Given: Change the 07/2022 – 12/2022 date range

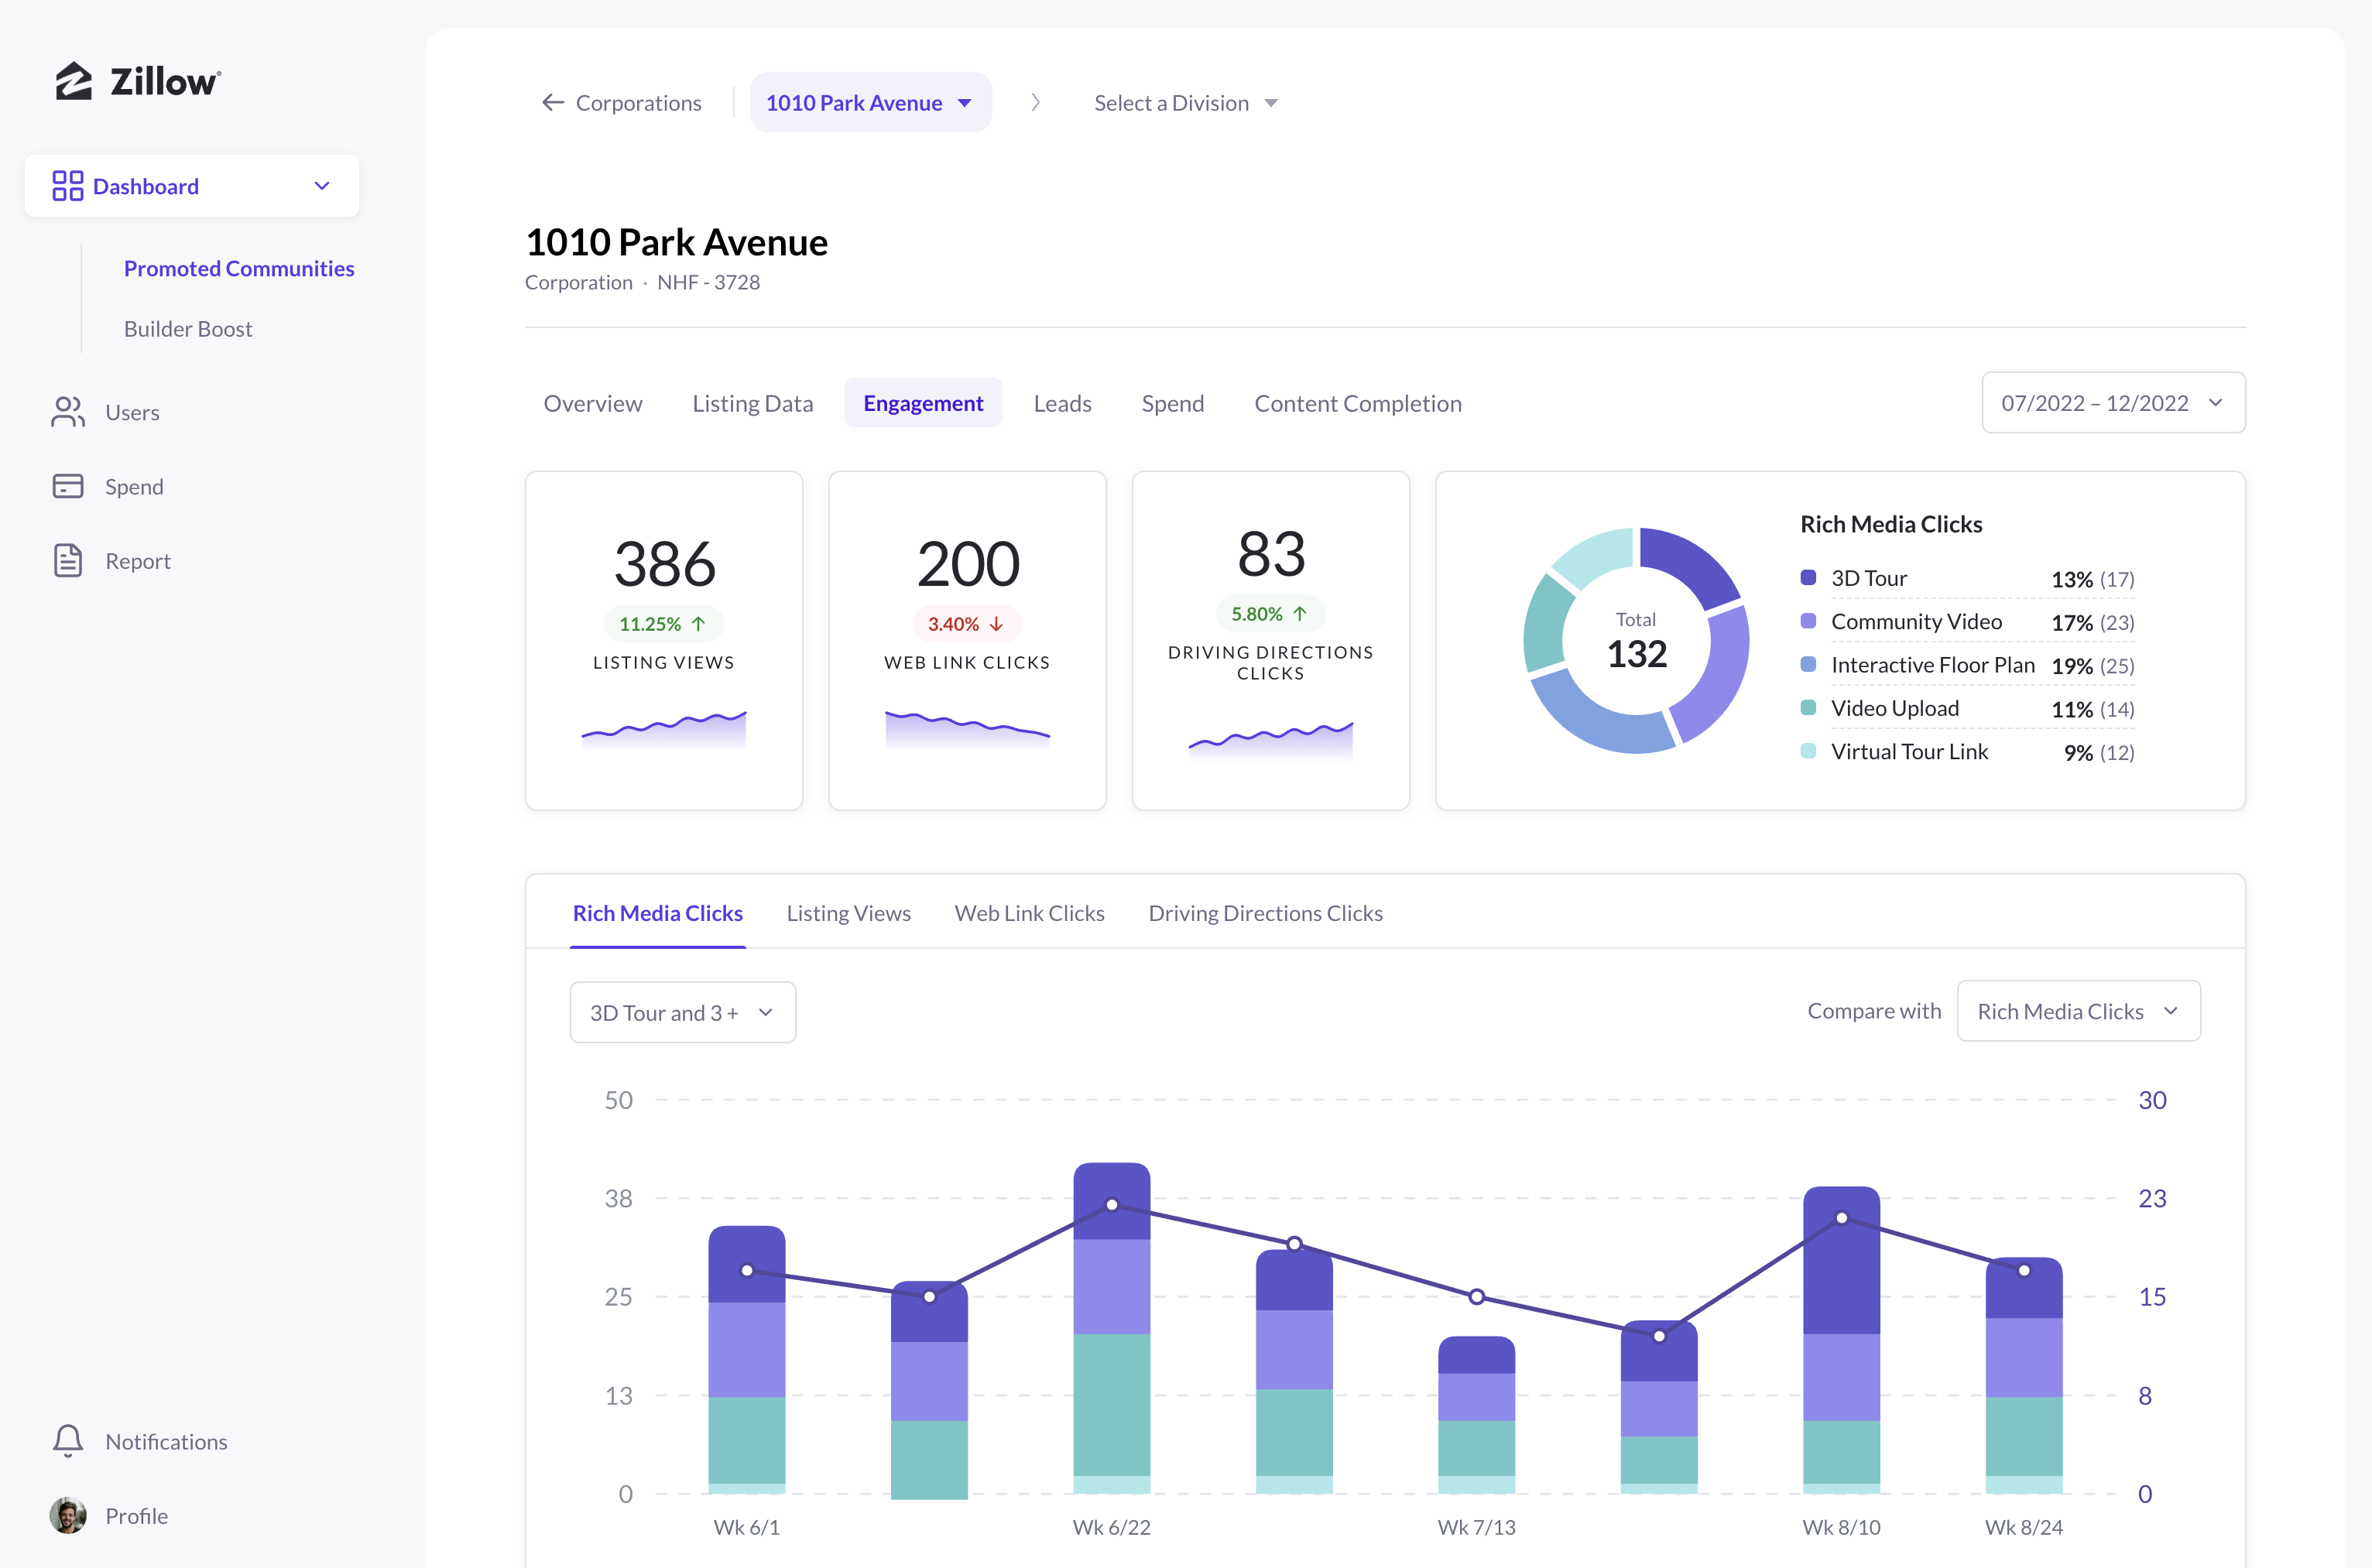Looking at the screenshot, I should tap(2113, 403).
